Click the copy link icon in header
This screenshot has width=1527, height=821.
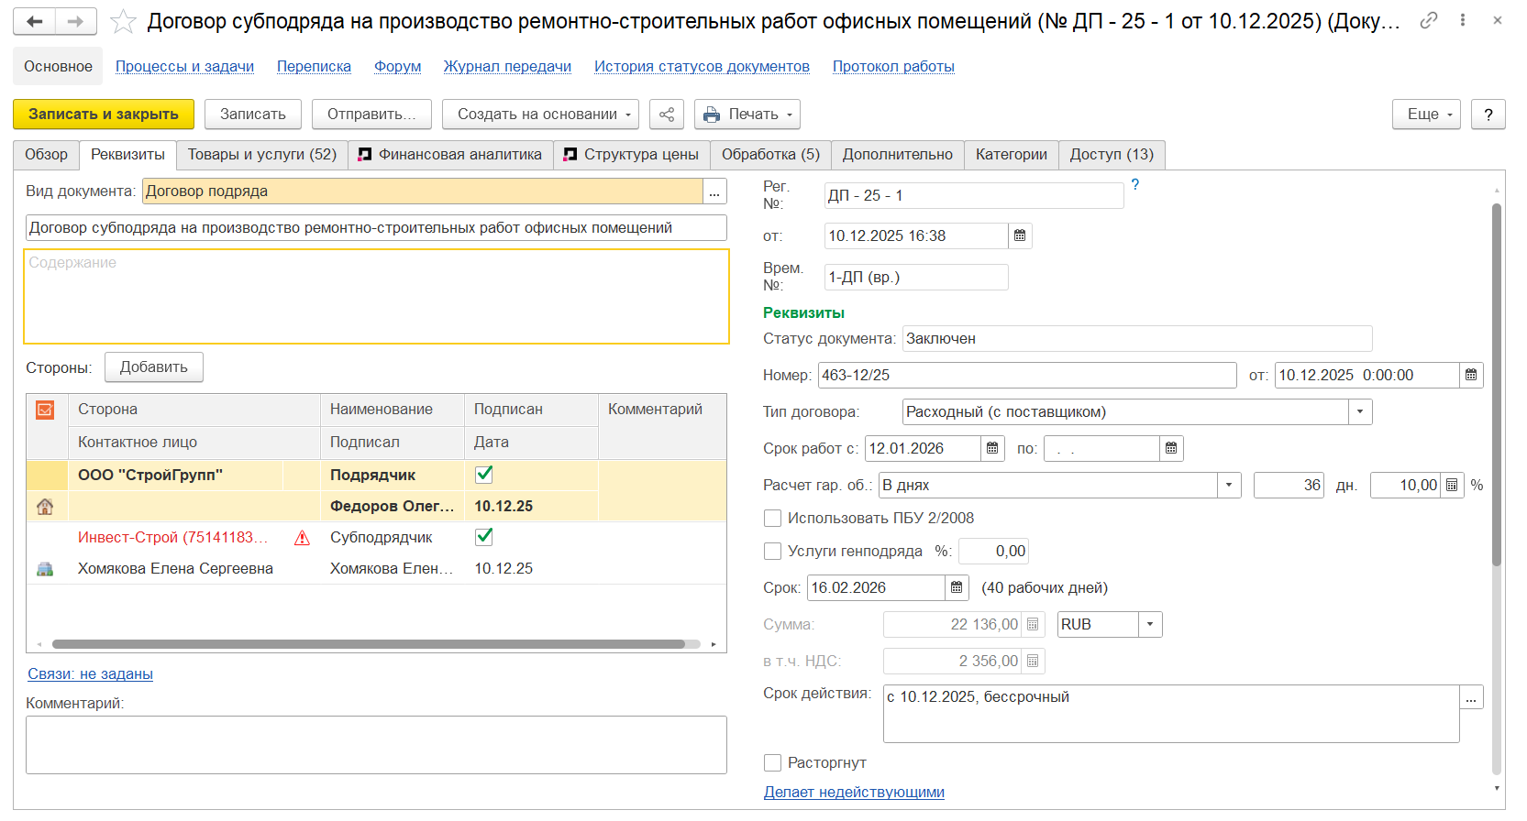coord(1429,20)
